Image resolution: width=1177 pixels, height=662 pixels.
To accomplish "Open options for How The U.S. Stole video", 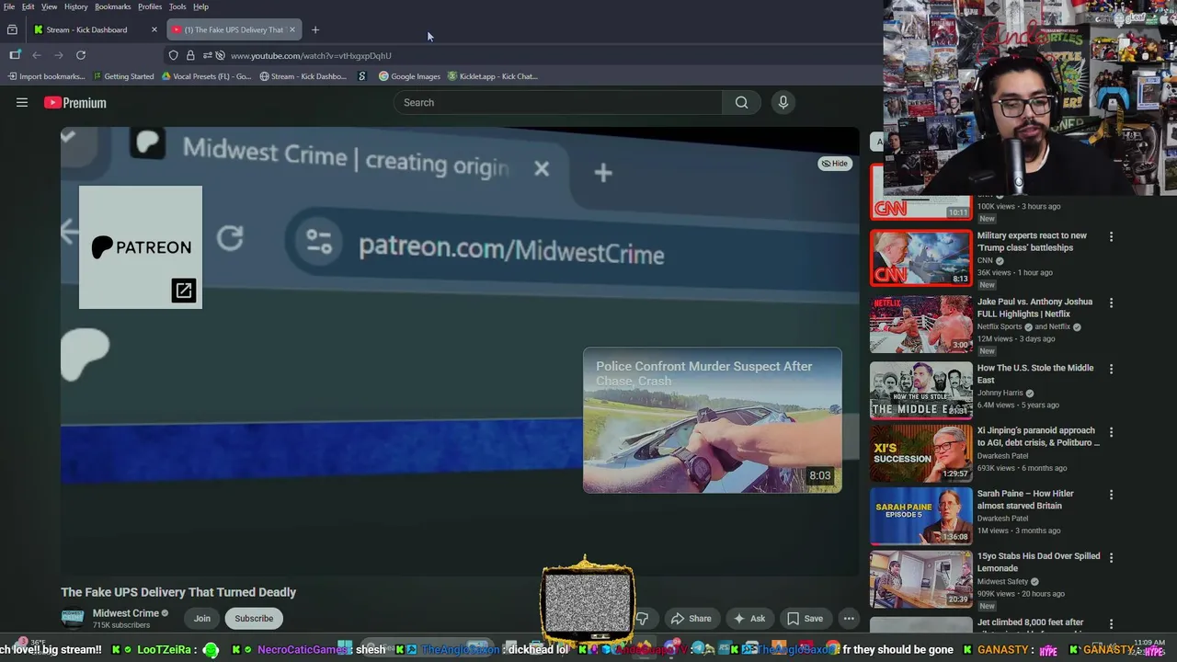I will tap(1111, 369).
